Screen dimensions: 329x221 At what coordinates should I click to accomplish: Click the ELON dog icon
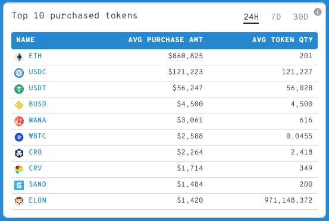[x=19, y=201]
